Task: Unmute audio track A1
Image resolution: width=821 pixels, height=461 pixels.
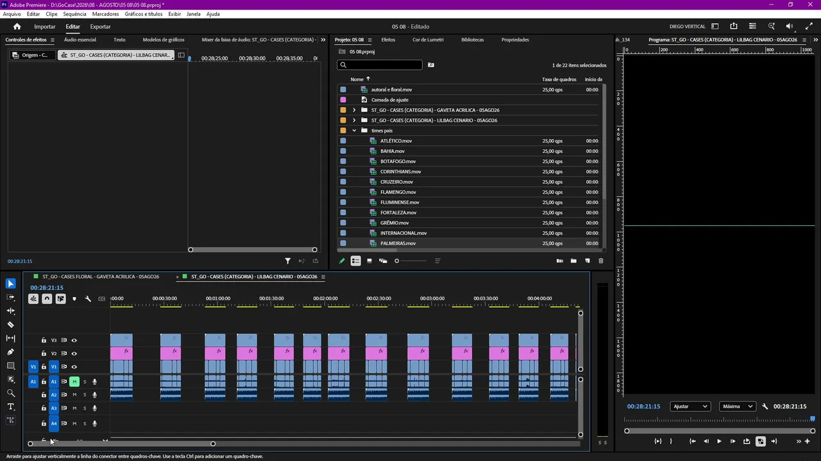Action: (74, 382)
